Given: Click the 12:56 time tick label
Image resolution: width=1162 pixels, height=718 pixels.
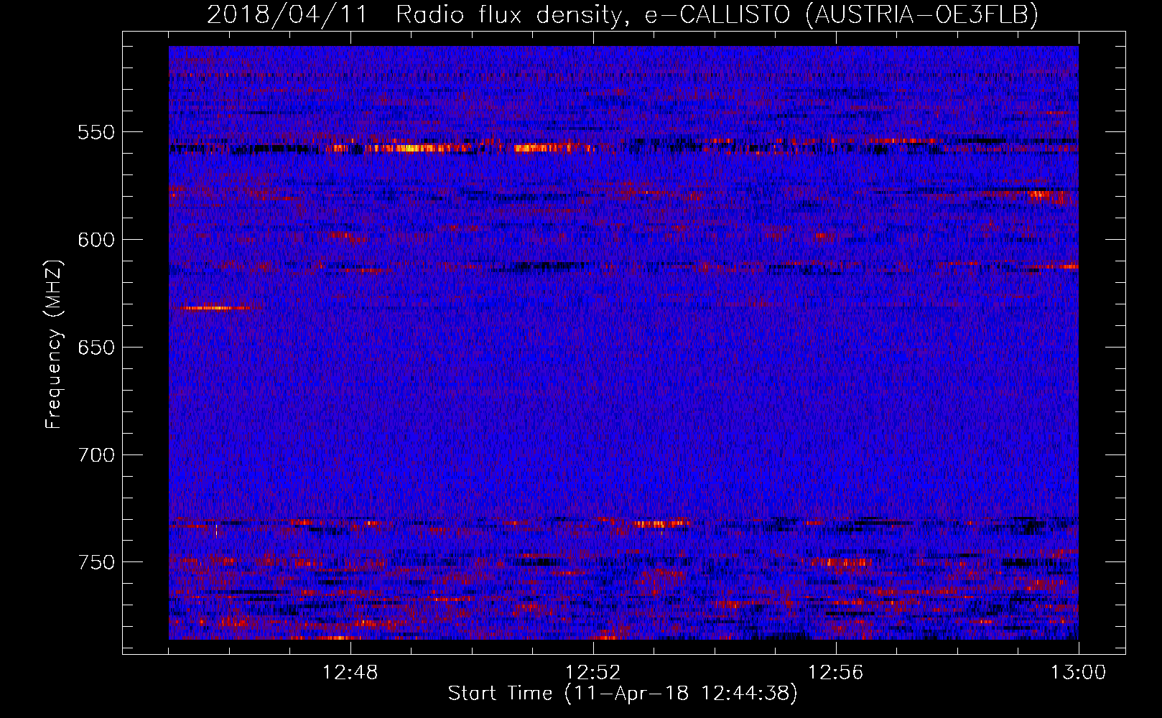Looking at the screenshot, I should (836, 673).
